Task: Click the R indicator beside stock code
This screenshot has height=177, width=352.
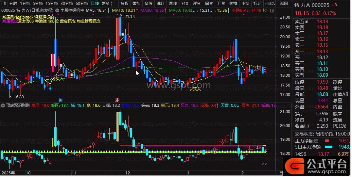Action: (336, 5)
